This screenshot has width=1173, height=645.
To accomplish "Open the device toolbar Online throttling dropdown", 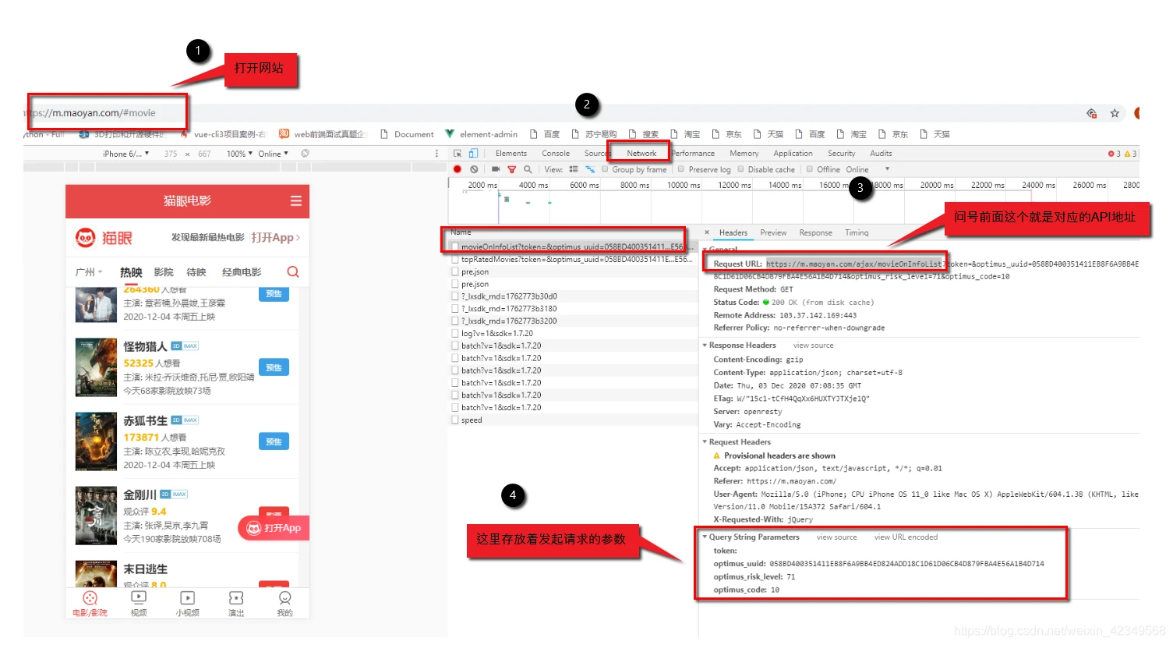I will 274,154.
